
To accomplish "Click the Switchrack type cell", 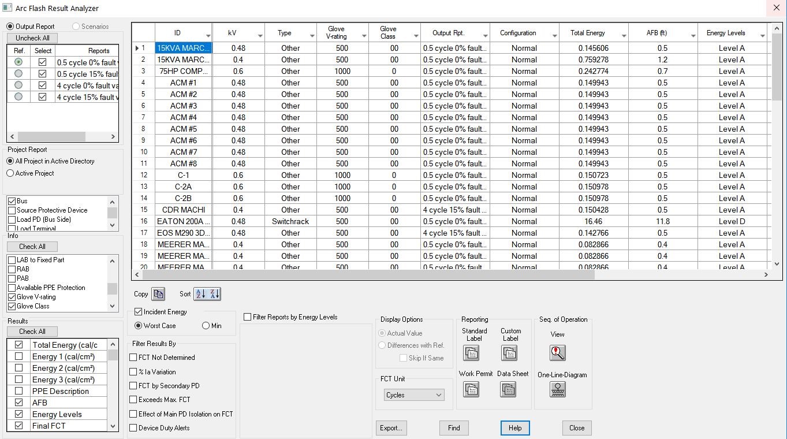I will click(x=290, y=221).
